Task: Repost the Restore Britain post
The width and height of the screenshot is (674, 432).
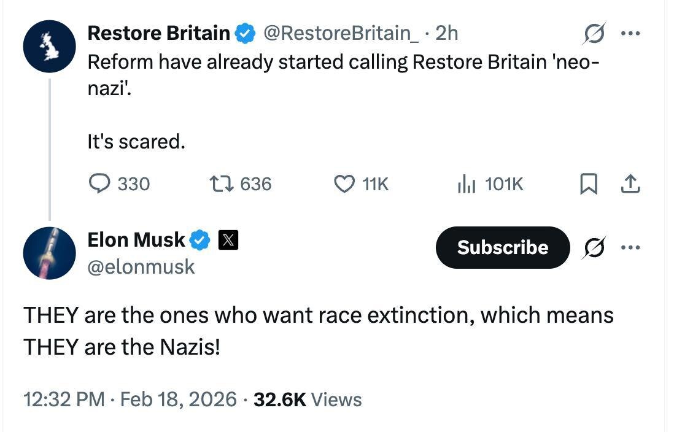Action: [x=219, y=183]
